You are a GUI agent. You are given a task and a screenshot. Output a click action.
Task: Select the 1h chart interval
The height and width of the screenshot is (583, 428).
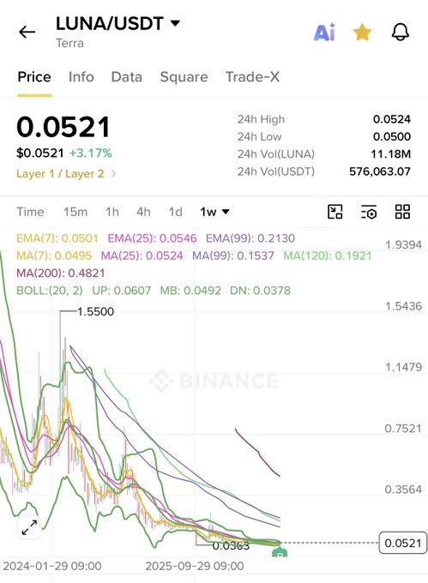(112, 212)
